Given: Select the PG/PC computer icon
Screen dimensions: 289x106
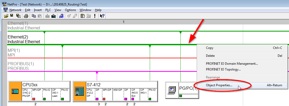Looking at the screenshot, I should point(172,90).
